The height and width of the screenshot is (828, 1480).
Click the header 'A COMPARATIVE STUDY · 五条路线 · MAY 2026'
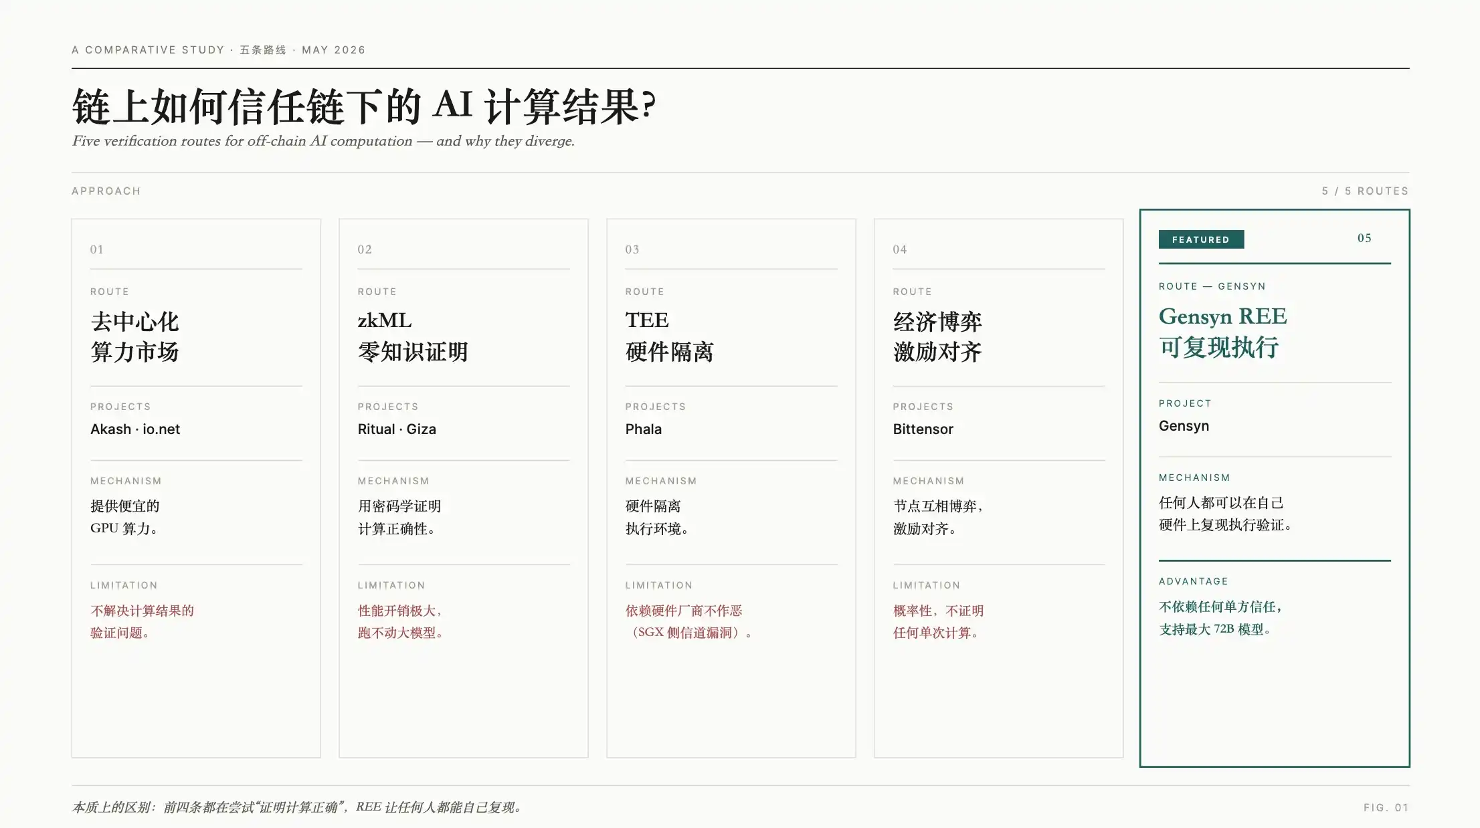click(219, 50)
